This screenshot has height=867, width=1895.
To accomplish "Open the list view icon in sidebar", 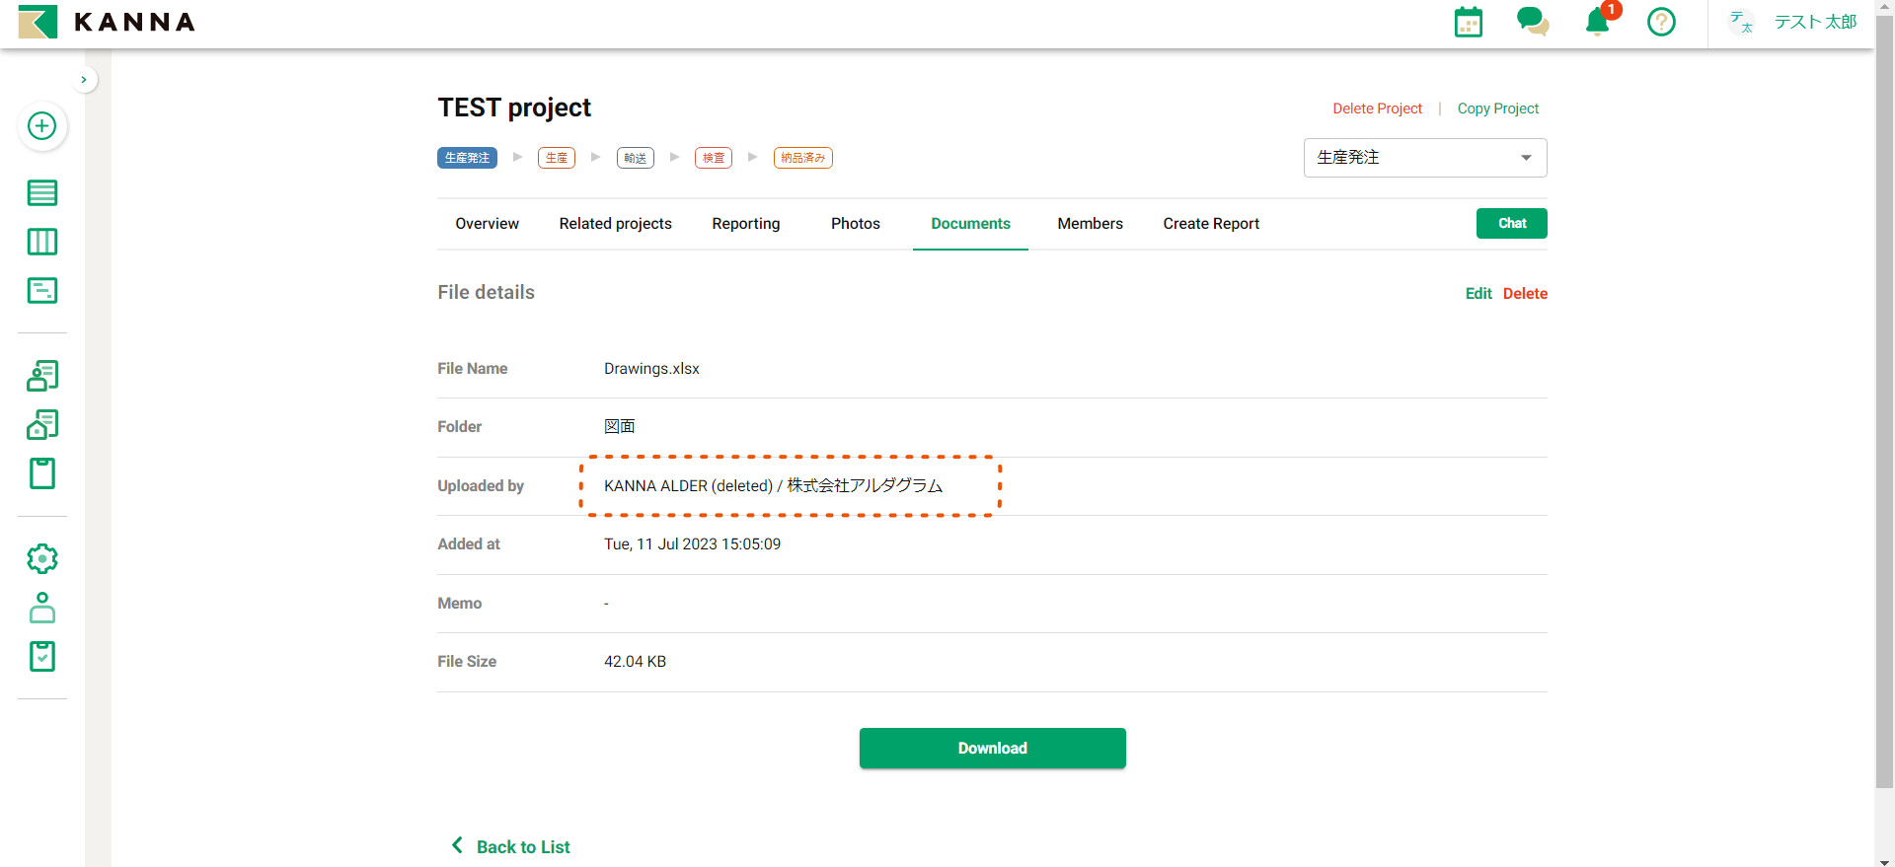I will click(41, 193).
